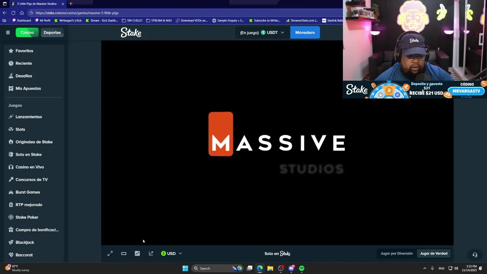Click the address bar URL
The width and height of the screenshot is (487, 274).
pyautogui.click(x=77, y=13)
